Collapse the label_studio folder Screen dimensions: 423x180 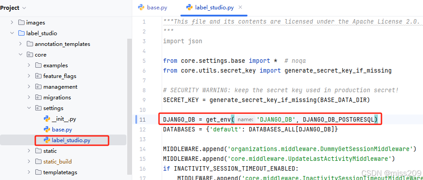pos(12,33)
